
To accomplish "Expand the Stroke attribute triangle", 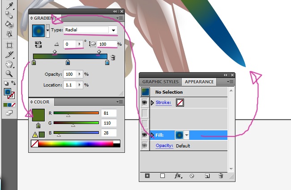I will click(x=152, y=103).
